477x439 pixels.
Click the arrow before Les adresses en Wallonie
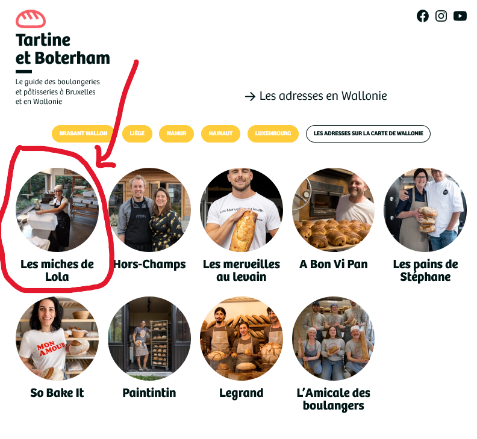click(x=250, y=97)
